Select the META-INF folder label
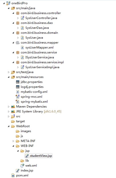Image resolution: width=116 pixels, height=178 pixels. pyautogui.click(x=28, y=141)
